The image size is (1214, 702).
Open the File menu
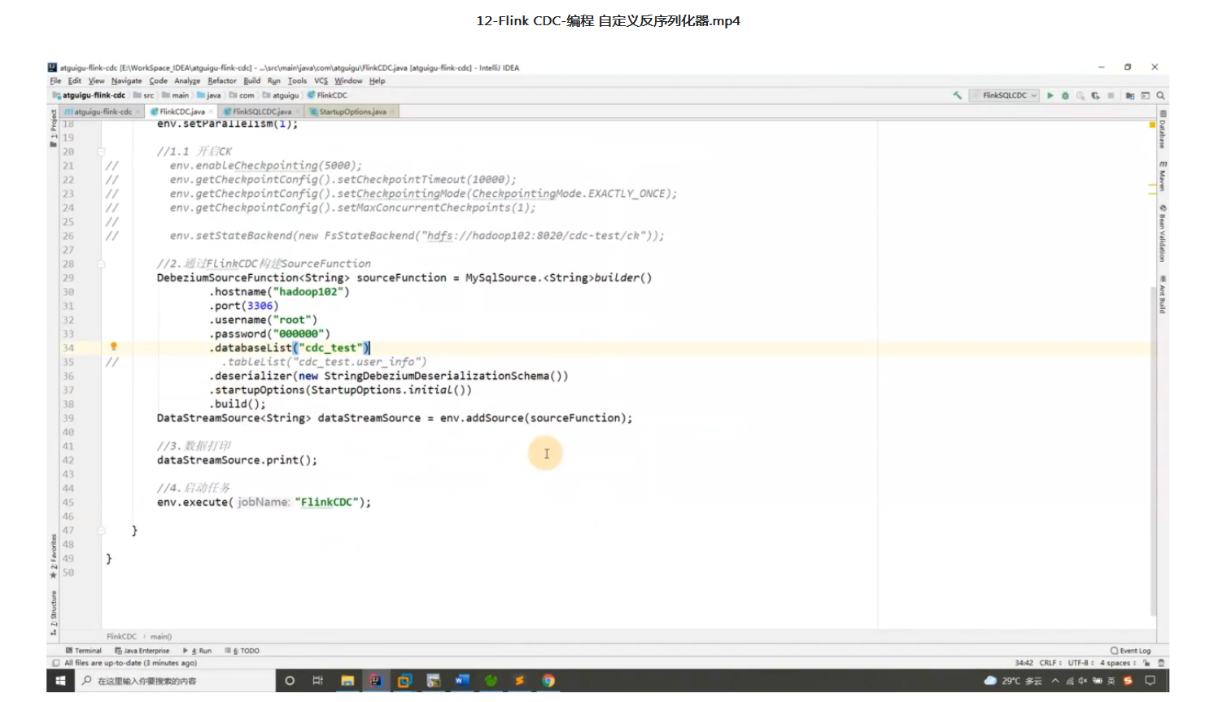tap(55, 81)
